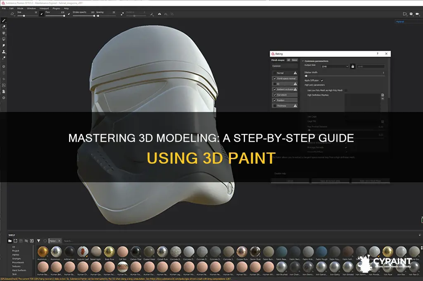Uncheck Ambient occlusion map

pos(275,89)
